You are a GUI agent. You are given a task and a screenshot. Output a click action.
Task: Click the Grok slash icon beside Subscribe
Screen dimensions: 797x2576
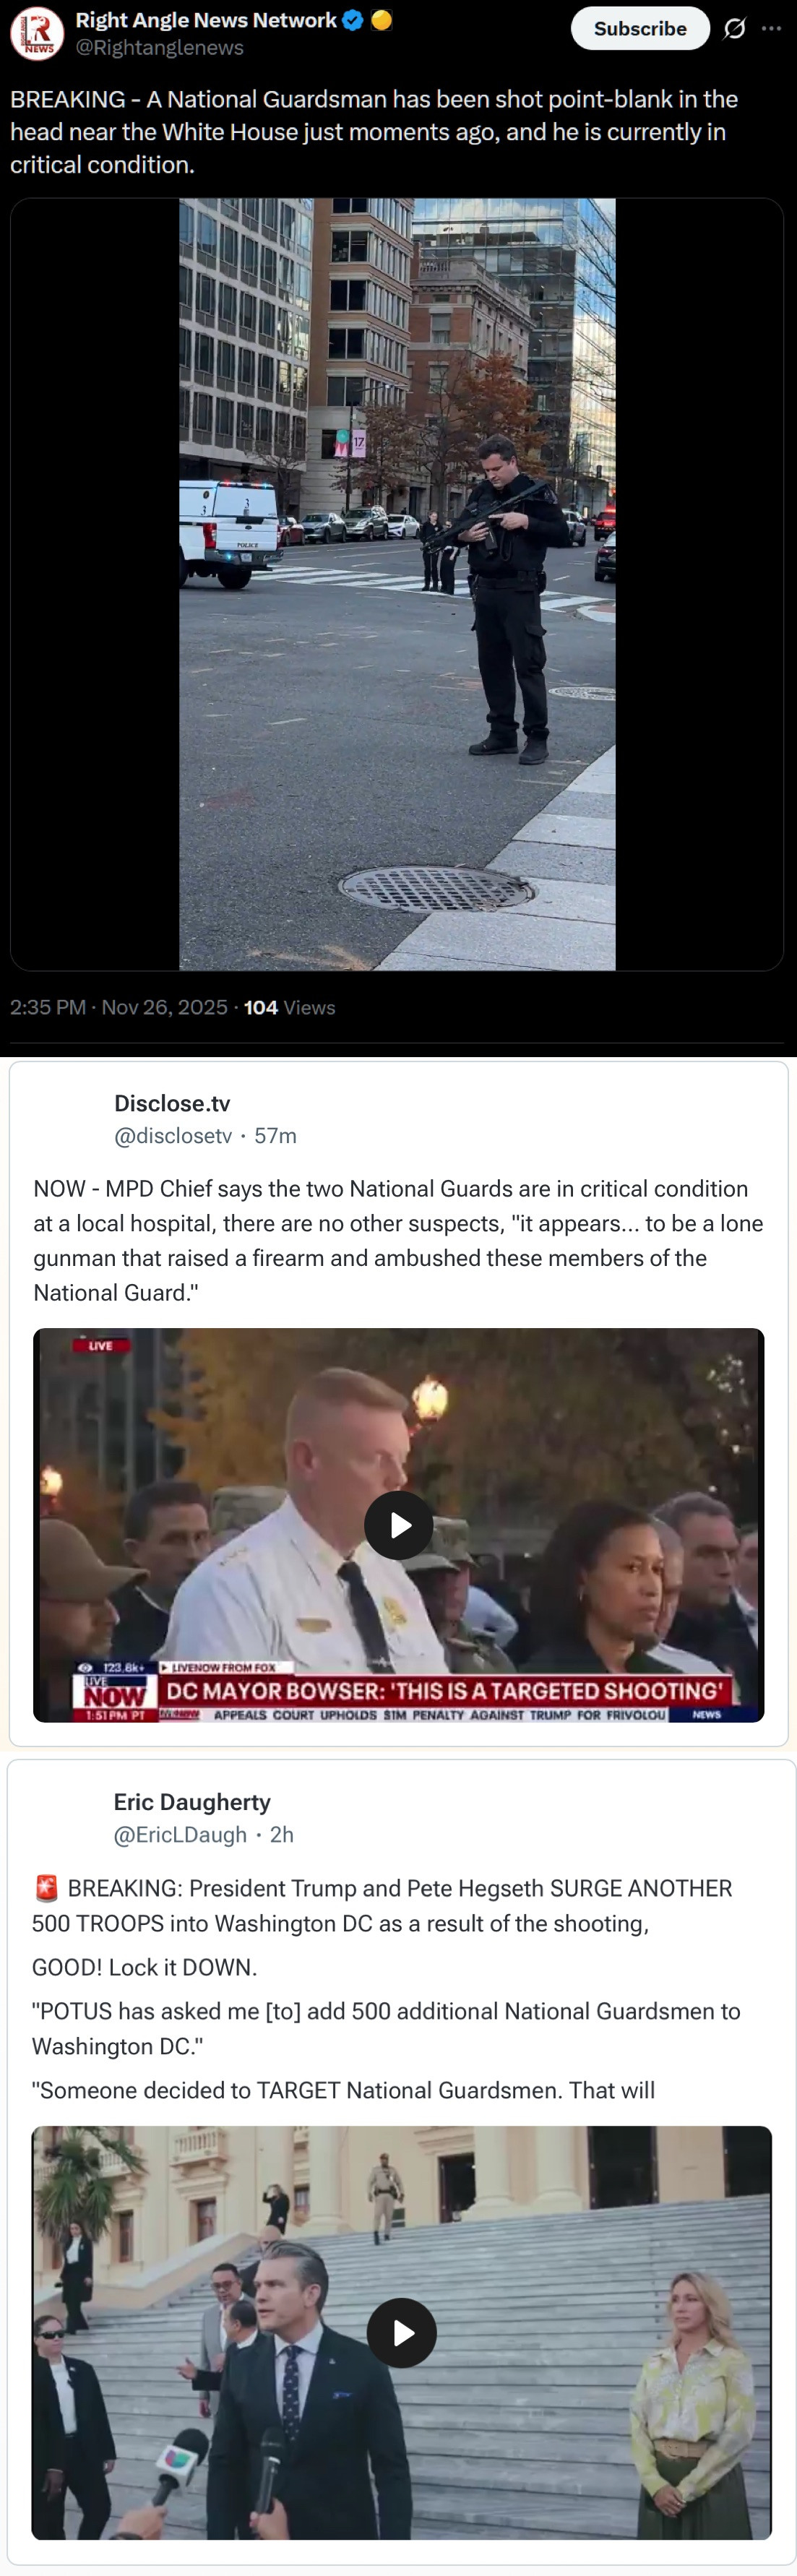coord(734,29)
